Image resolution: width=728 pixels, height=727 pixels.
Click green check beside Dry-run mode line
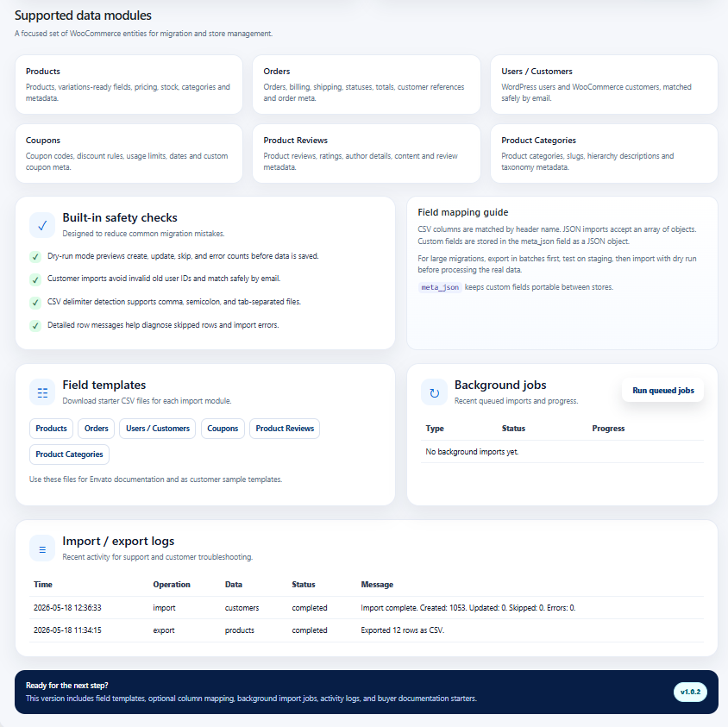35,257
